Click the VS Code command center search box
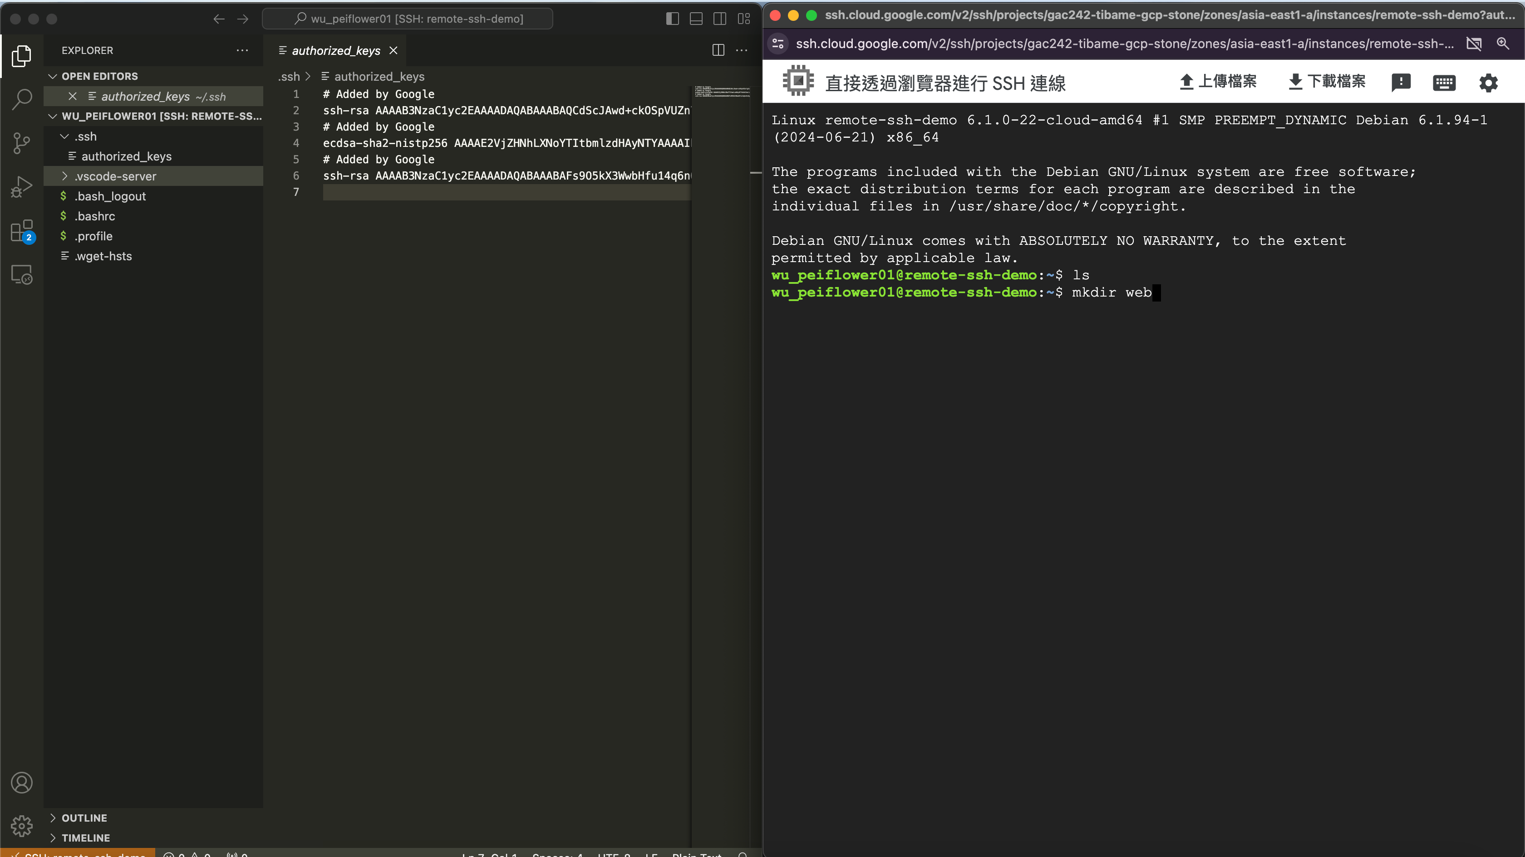Screen dimensions: 1525x857 tap(408, 19)
